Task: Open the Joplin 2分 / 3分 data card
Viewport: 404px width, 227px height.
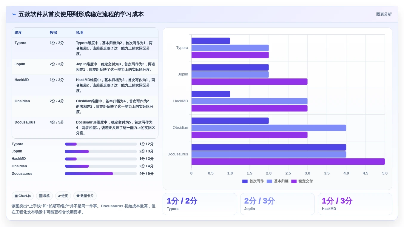Action: point(277,204)
